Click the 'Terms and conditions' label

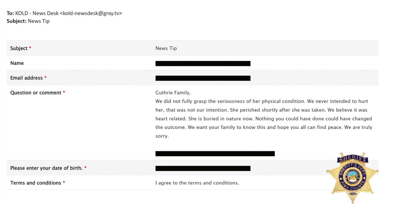pyautogui.click(x=36, y=183)
